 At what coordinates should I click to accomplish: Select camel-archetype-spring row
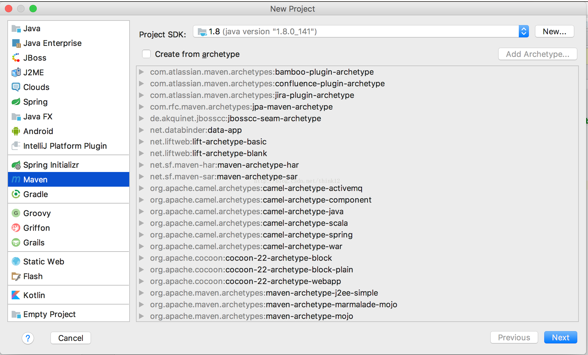(x=357, y=235)
